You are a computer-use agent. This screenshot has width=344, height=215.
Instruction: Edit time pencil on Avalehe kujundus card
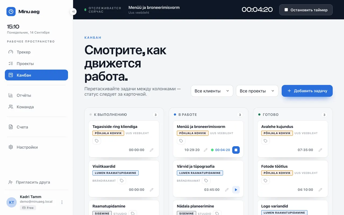tap(320, 150)
